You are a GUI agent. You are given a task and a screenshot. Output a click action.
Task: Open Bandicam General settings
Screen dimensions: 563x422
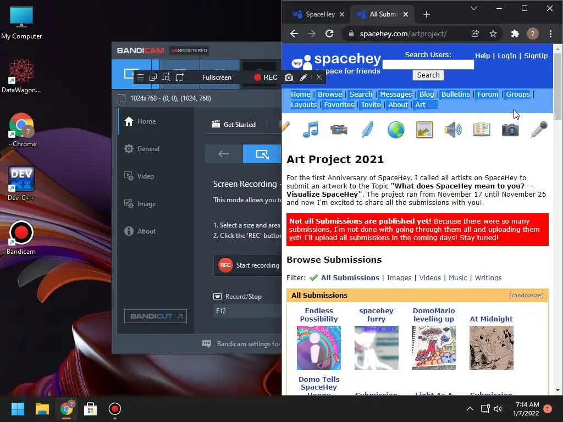[x=142, y=148]
